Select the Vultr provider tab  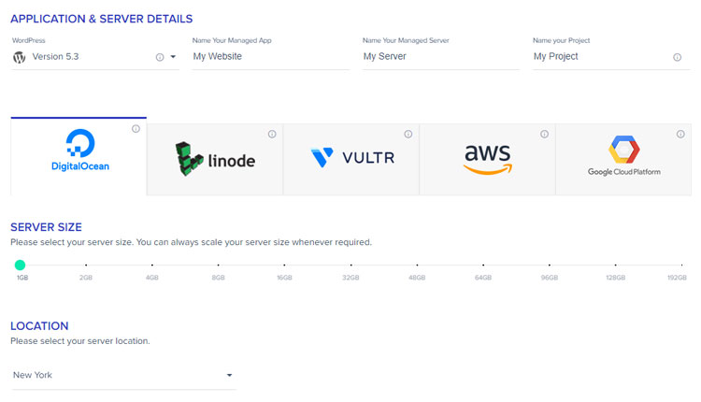(350, 160)
